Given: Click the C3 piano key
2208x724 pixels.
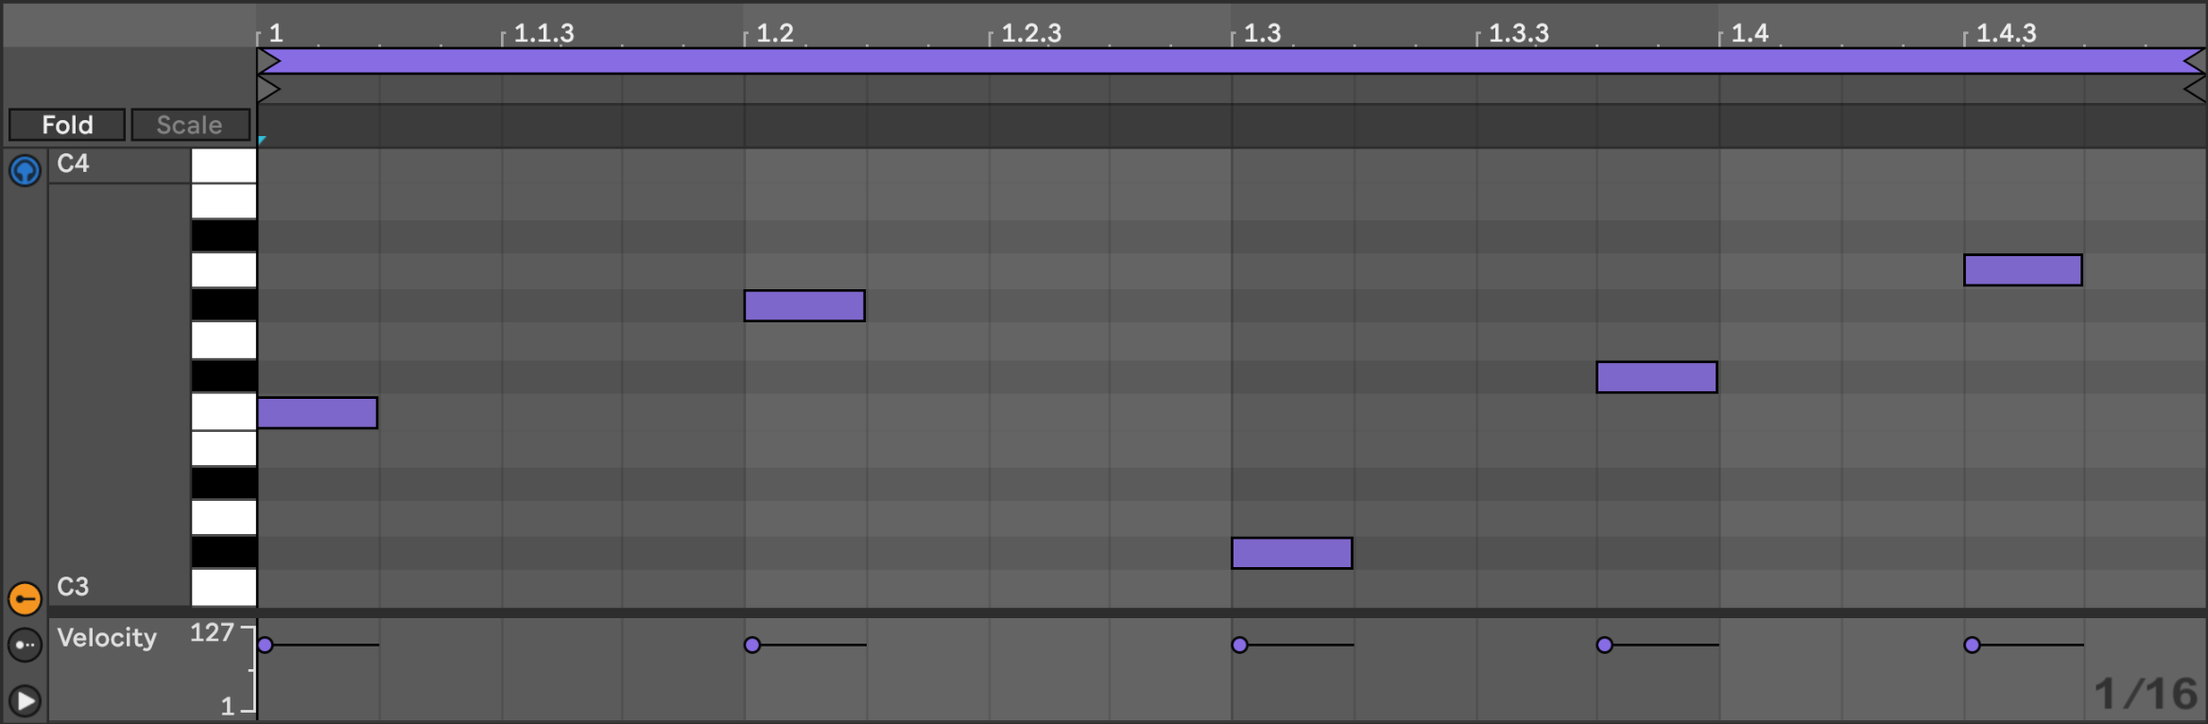Looking at the screenshot, I should pyautogui.click(x=223, y=587).
